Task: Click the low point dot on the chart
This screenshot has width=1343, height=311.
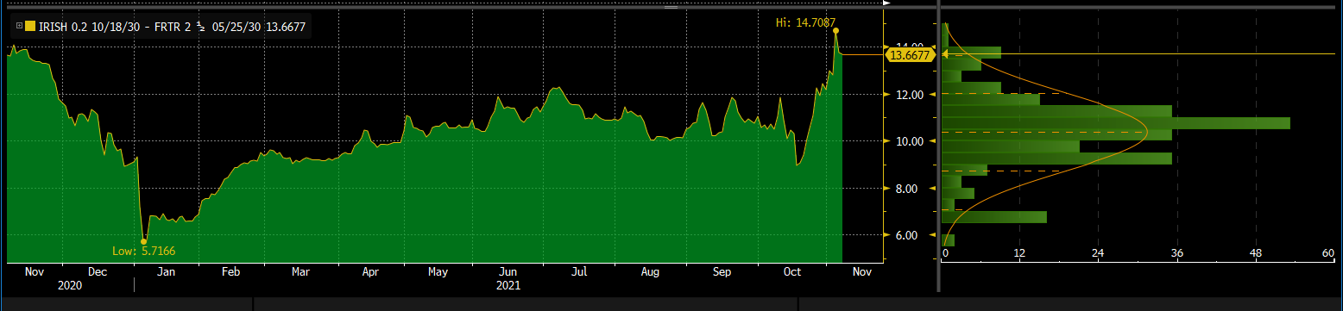Action: 143,241
